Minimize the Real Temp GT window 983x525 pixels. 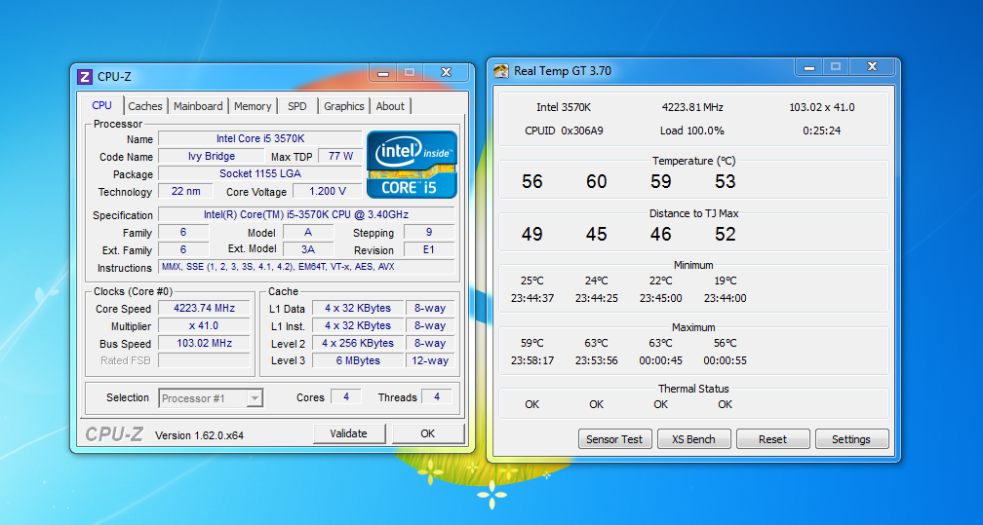tap(808, 66)
